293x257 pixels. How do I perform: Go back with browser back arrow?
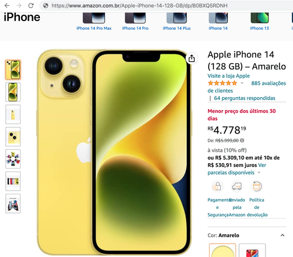click(7, 5)
